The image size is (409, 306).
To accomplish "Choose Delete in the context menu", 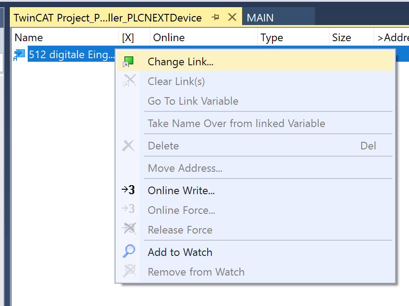I will 255,146.
